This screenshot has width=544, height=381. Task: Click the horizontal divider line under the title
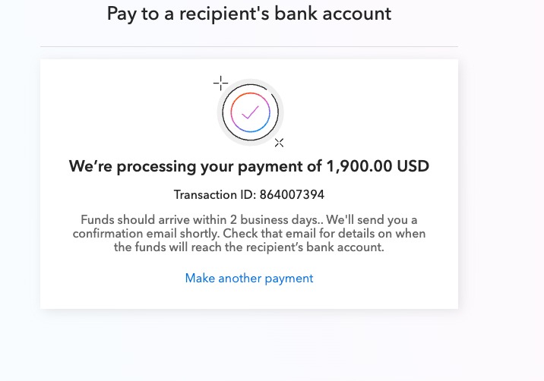point(249,46)
